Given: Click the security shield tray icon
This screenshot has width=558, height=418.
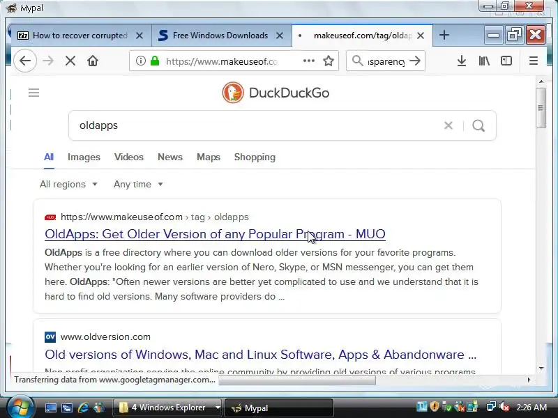Looking at the screenshot, I should point(434,406).
